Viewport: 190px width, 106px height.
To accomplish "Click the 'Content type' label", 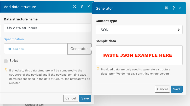I will 106,21.
